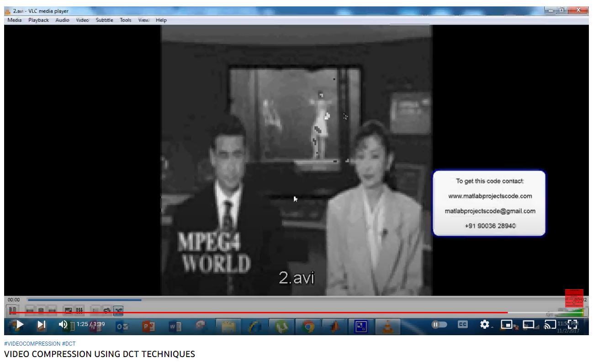Open VLC extended settings equalizer icon
The height and width of the screenshot is (363, 593).
(x=79, y=311)
